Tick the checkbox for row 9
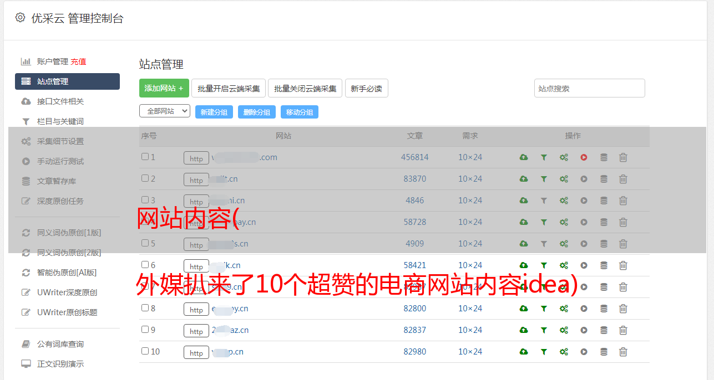The width and height of the screenshot is (714, 380). tap(145, 330)
